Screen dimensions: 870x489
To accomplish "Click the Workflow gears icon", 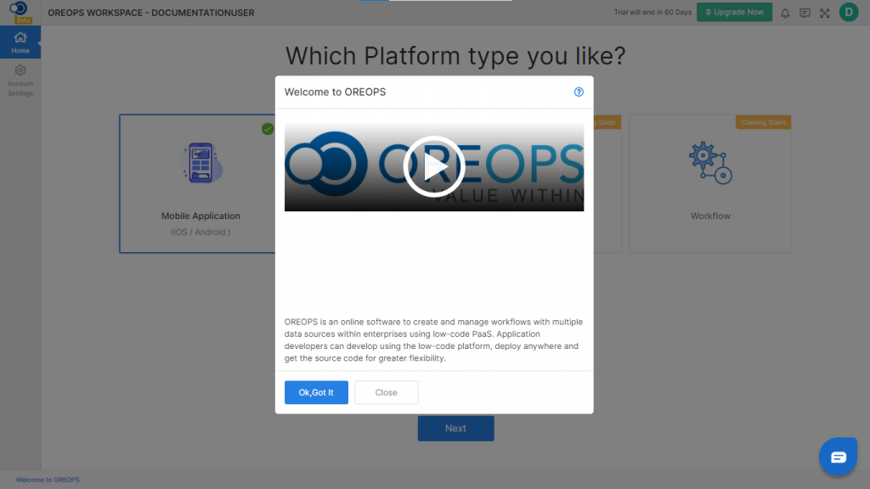I will pyautogui.click(x=710, y=163).
